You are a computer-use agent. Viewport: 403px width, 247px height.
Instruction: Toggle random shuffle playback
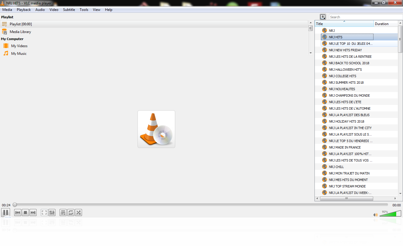pos(78,213)
